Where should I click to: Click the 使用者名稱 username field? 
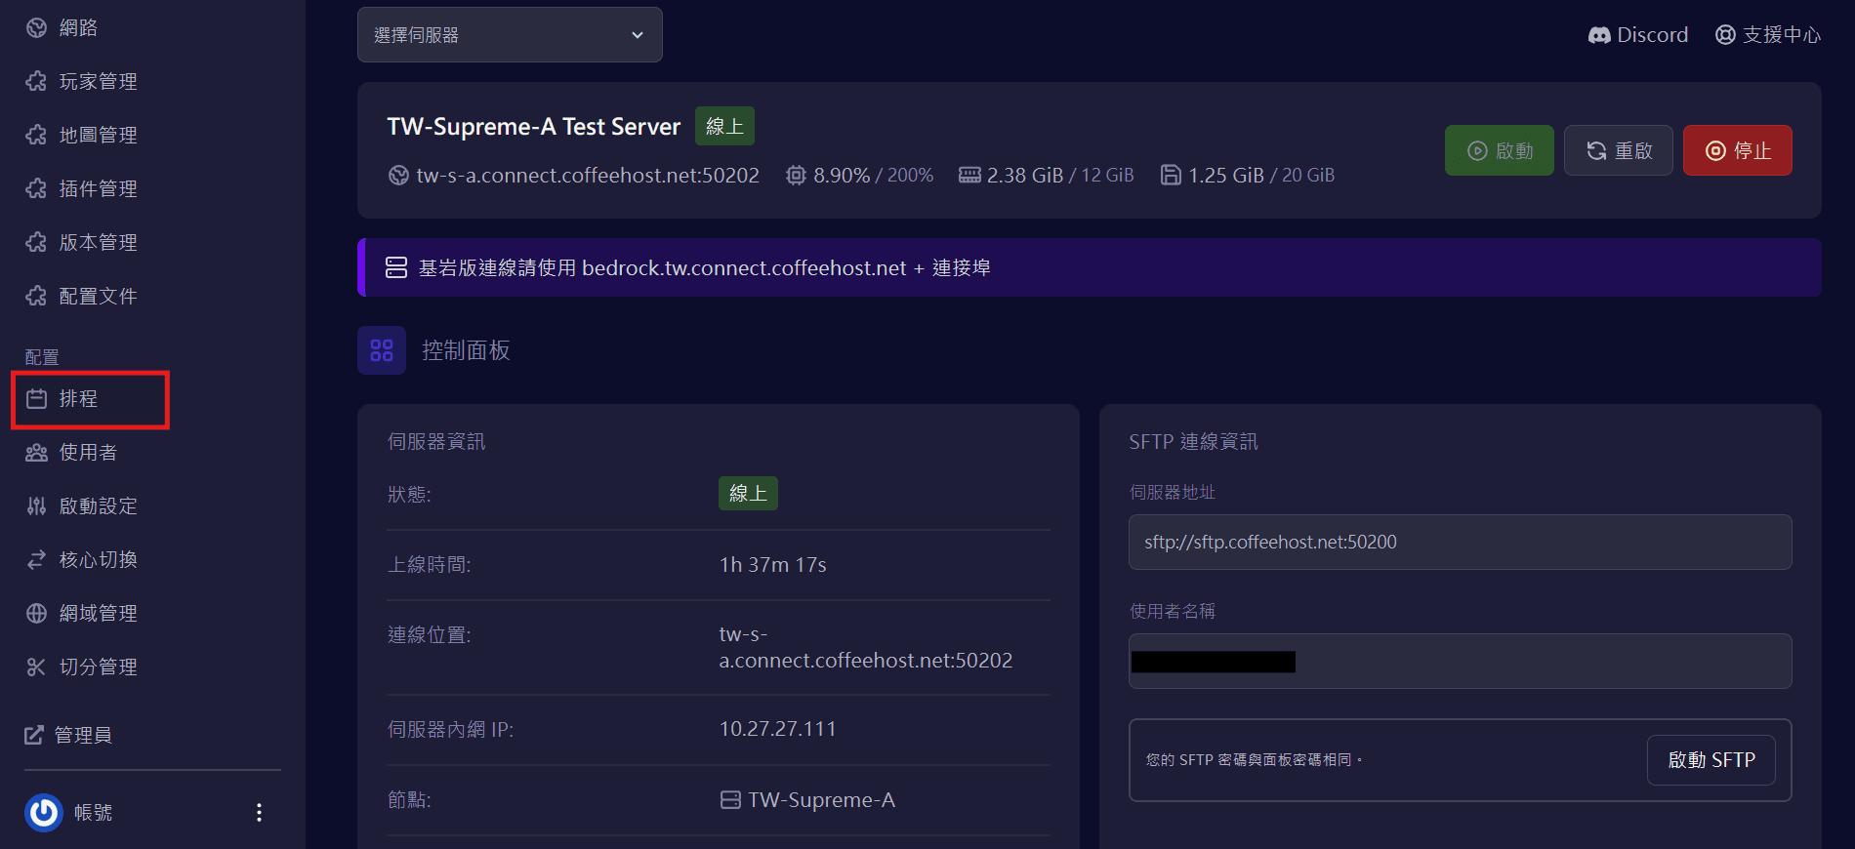tap(1461, 661)
